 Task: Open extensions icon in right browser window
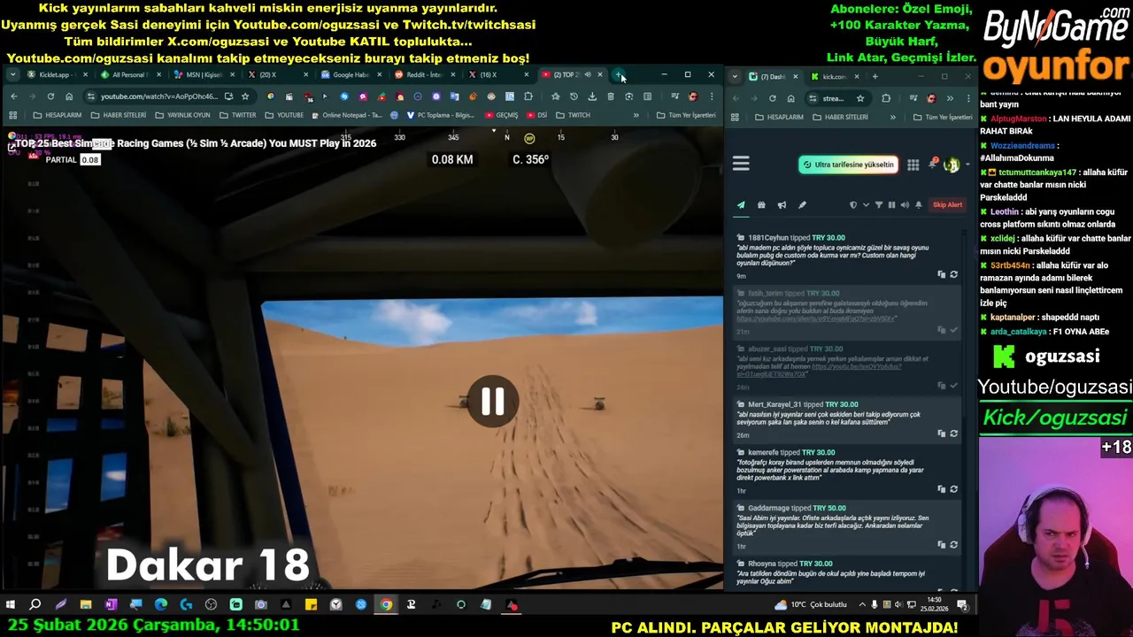(886, 98)
